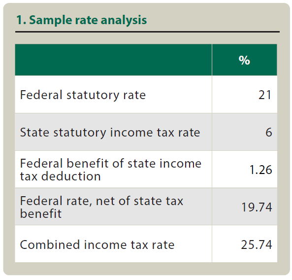Select the State statutory income tax rate label
The image size is (292, 280).
[110, 133]
